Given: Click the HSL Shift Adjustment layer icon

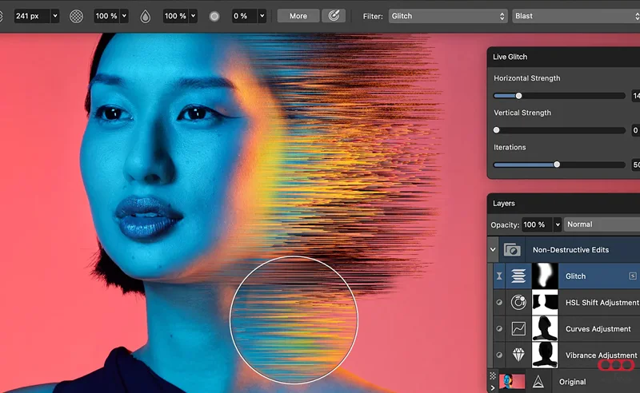Looking at the screenshot, I should pyautogui.click(x=517, y=303).
